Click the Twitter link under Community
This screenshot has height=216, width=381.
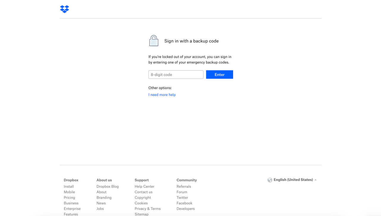pyautogui.click(x=182, y=198)
